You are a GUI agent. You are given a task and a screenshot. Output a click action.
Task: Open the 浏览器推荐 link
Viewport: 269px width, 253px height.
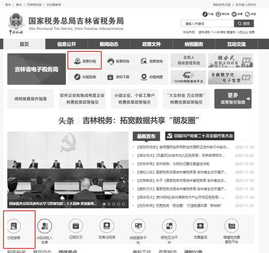point(54,5)
